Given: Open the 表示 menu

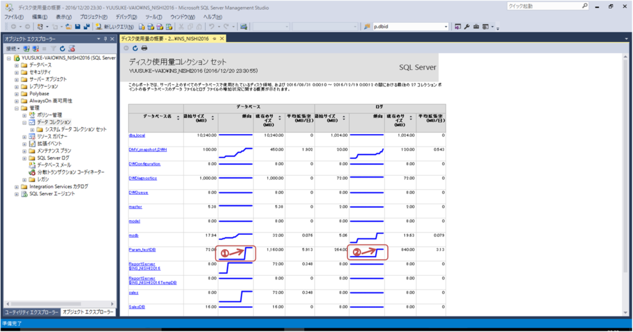Looking at the screenshot, I should coord(64,17).
